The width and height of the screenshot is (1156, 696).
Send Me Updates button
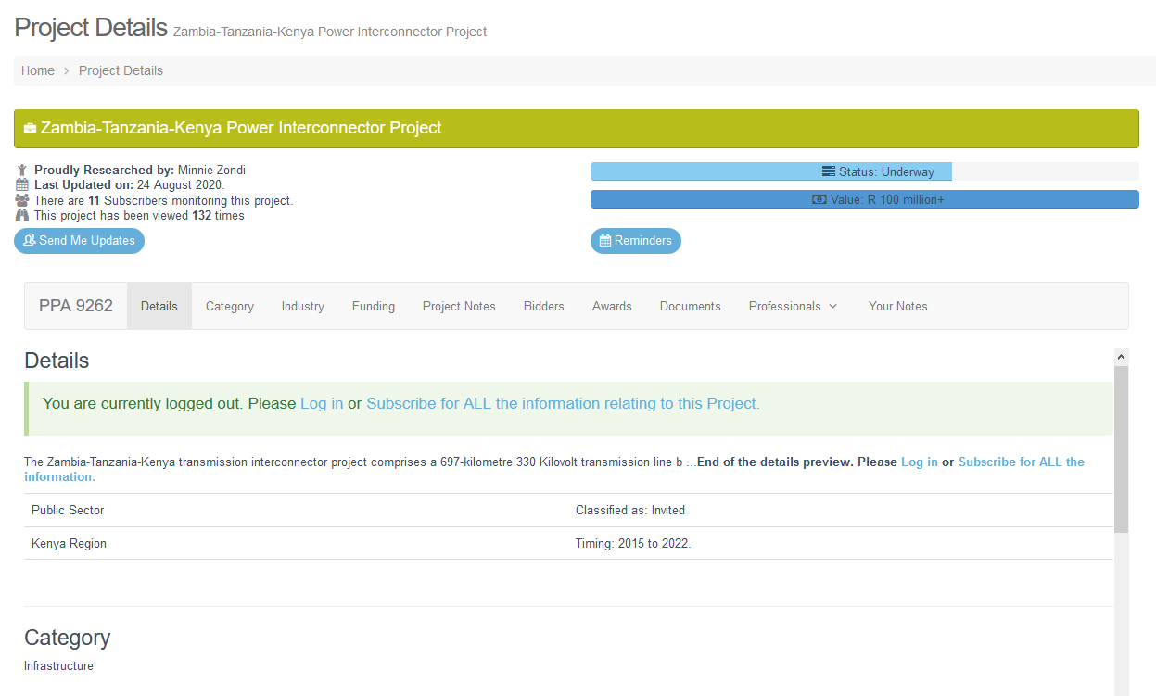coord(79,241)
